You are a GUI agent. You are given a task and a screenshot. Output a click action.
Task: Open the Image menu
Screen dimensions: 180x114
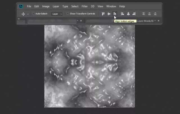coord(46,6)
